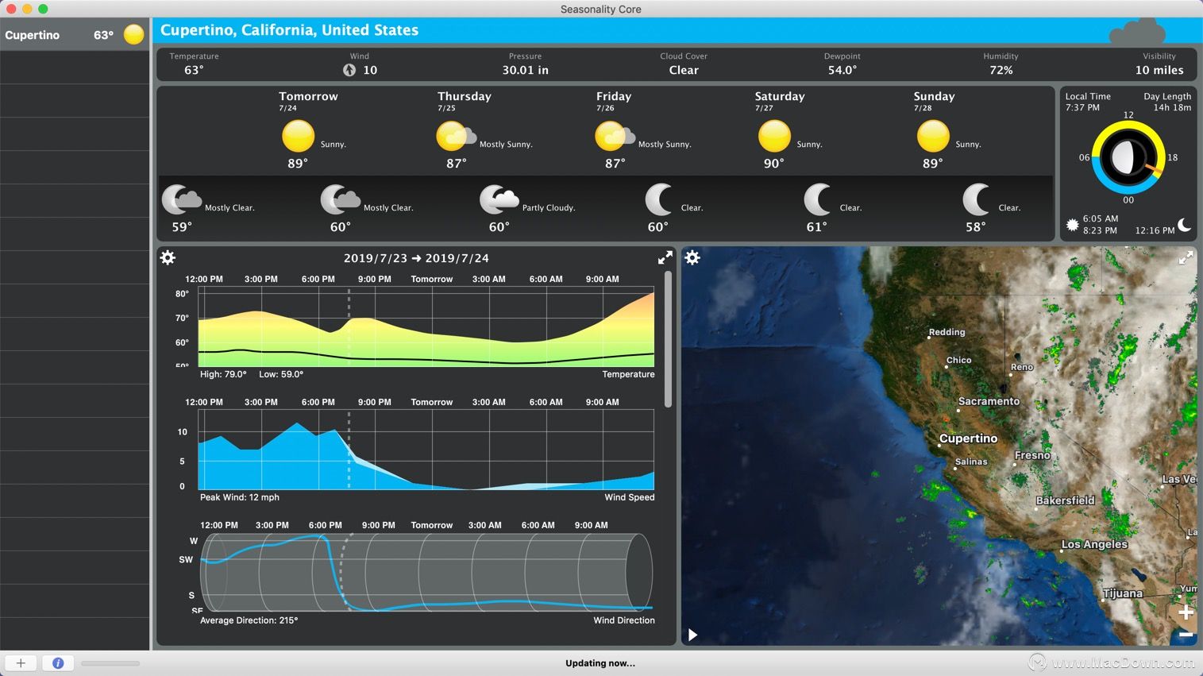The height and width of the screenshot is (676, 1203).
Task: Click the date range 2019/7/23 header
Action: tap(416, 258)
